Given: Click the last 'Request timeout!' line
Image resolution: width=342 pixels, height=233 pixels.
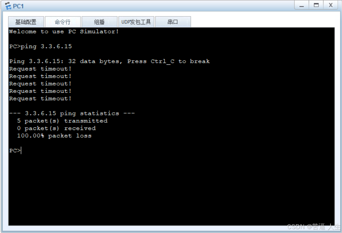Looking at the screenshot, I should (x=40, y=98).
